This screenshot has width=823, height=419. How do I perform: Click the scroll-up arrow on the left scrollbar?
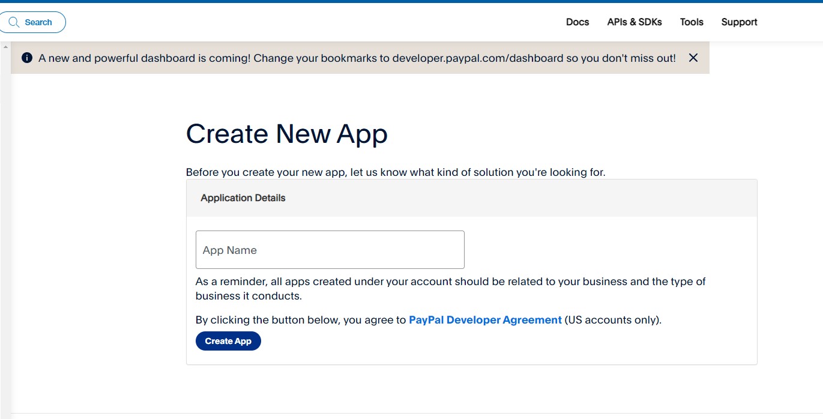pos(5,46)
